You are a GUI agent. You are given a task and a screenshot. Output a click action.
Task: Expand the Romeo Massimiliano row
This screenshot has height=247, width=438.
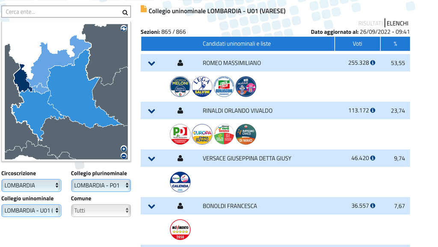pyautogui.click(x=151, y=63)
